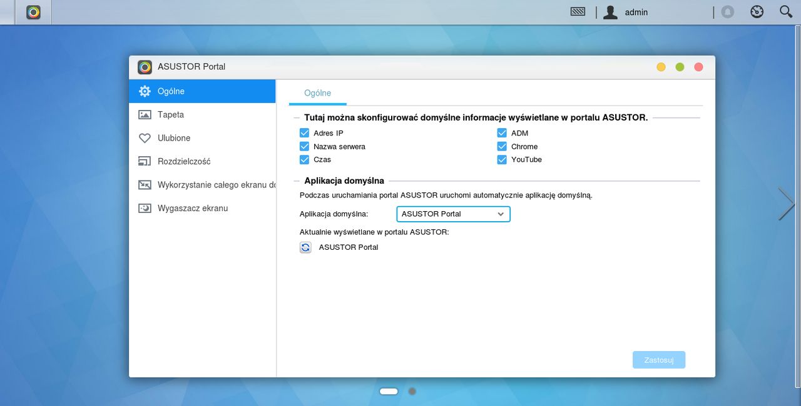801x406 pixels.
Task: Select the first desktop page indicator
Action: tap(389, 391)
